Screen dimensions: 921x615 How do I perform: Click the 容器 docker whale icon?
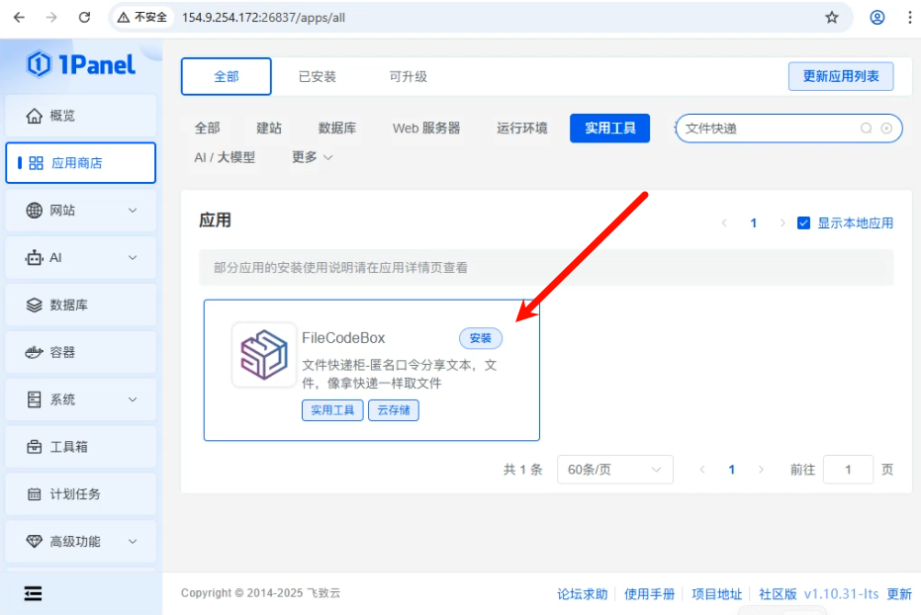34,352
